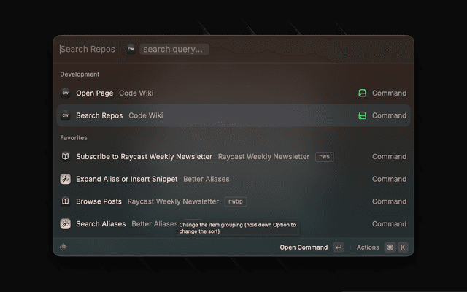Click the book icon beside Browse Posts

tap(65, 201)
